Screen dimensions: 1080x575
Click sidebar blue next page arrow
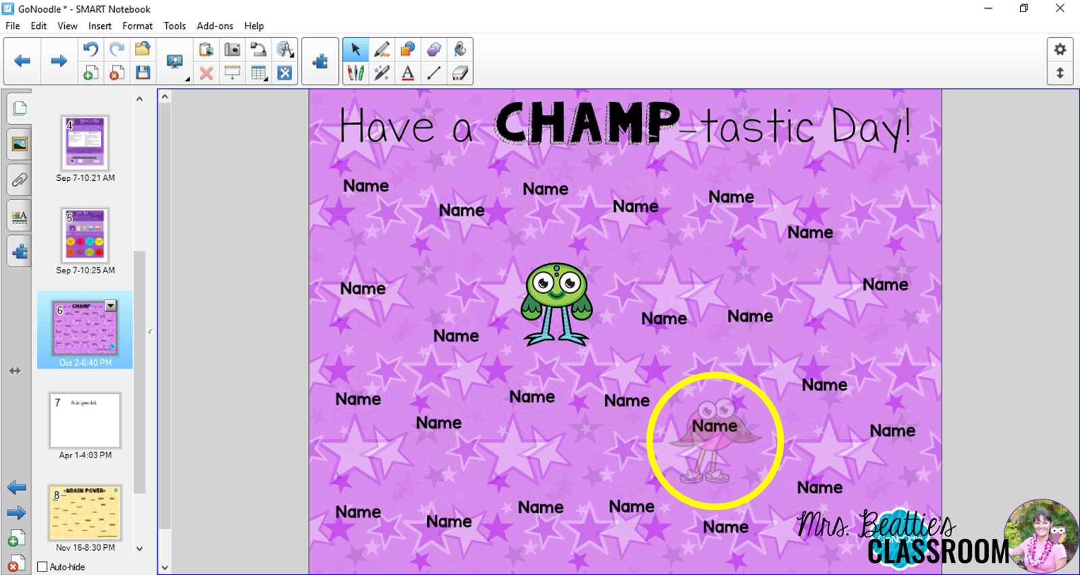pos(16,513)
